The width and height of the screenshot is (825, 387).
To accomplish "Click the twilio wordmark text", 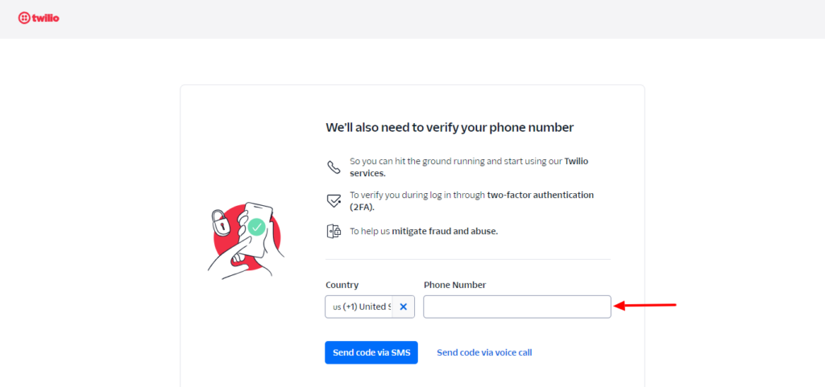I will [46, 18].
